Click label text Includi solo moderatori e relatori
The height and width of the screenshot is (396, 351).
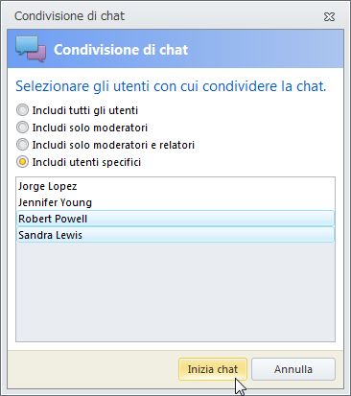point(113,145)
